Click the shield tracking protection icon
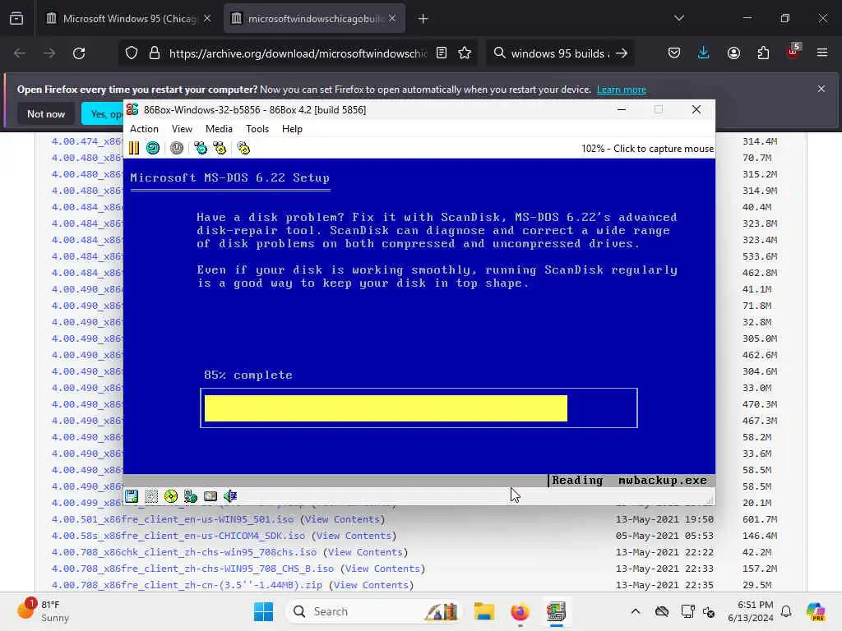 click(x=132, y=53)
